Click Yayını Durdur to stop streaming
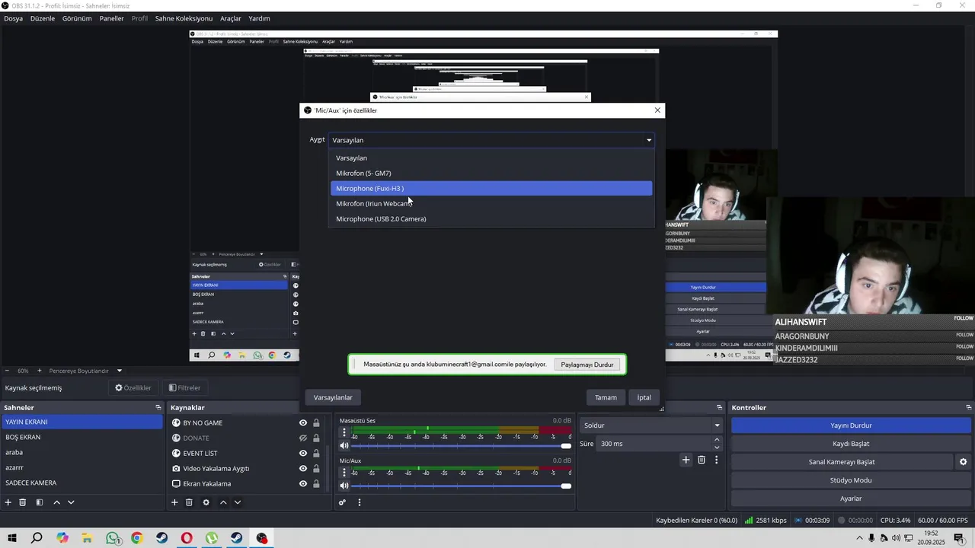The image size is (975, 548). pos(851,425)
